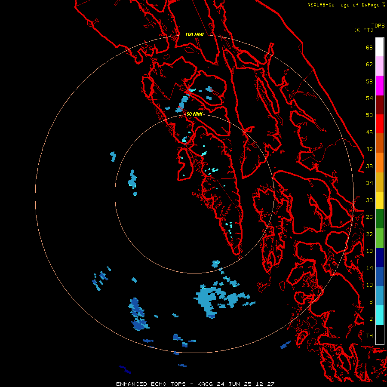Click the "6" scale label
The image size is (387, 387).
[x=371, y=301]
